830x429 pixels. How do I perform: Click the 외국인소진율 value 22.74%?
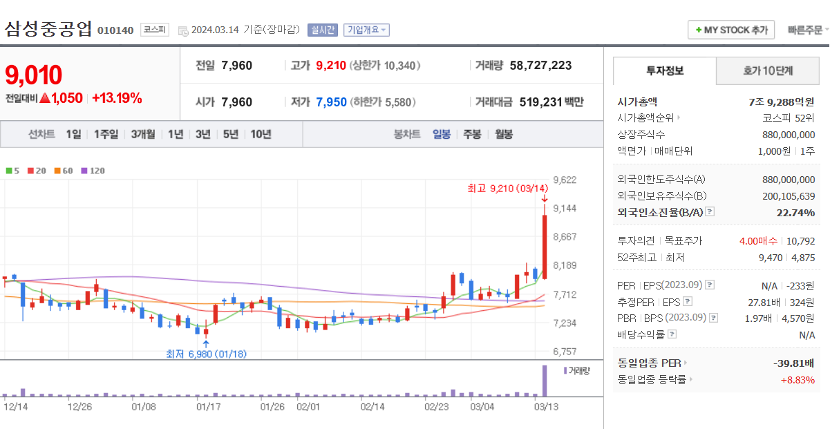[796, 212]
